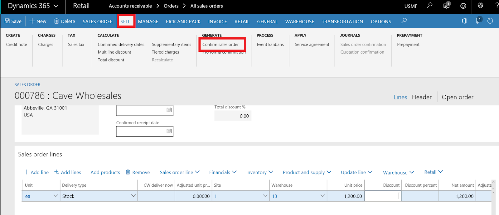This screenshot has width=499, height=215.
Task: Click the action pane search icon
Action: (x=404, y=21)
